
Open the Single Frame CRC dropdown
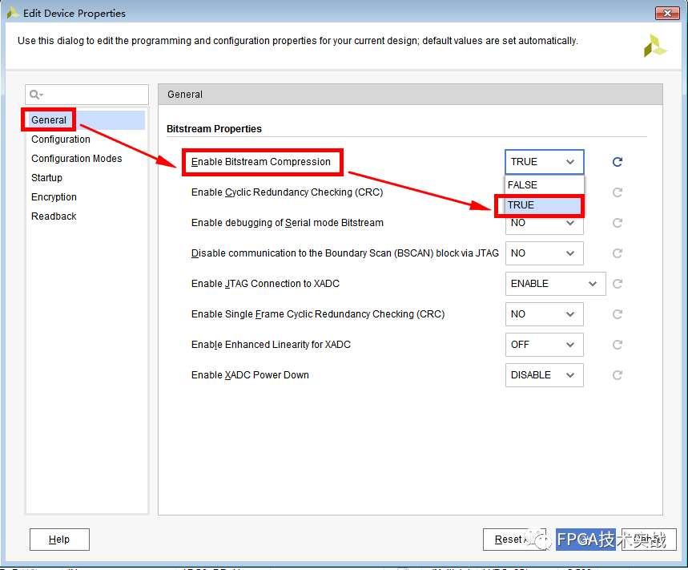coord(544,314)
